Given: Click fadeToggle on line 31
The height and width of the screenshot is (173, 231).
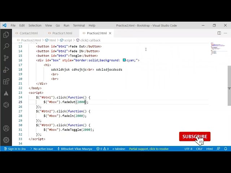Looking at the screenshot, I should point(71,130).
